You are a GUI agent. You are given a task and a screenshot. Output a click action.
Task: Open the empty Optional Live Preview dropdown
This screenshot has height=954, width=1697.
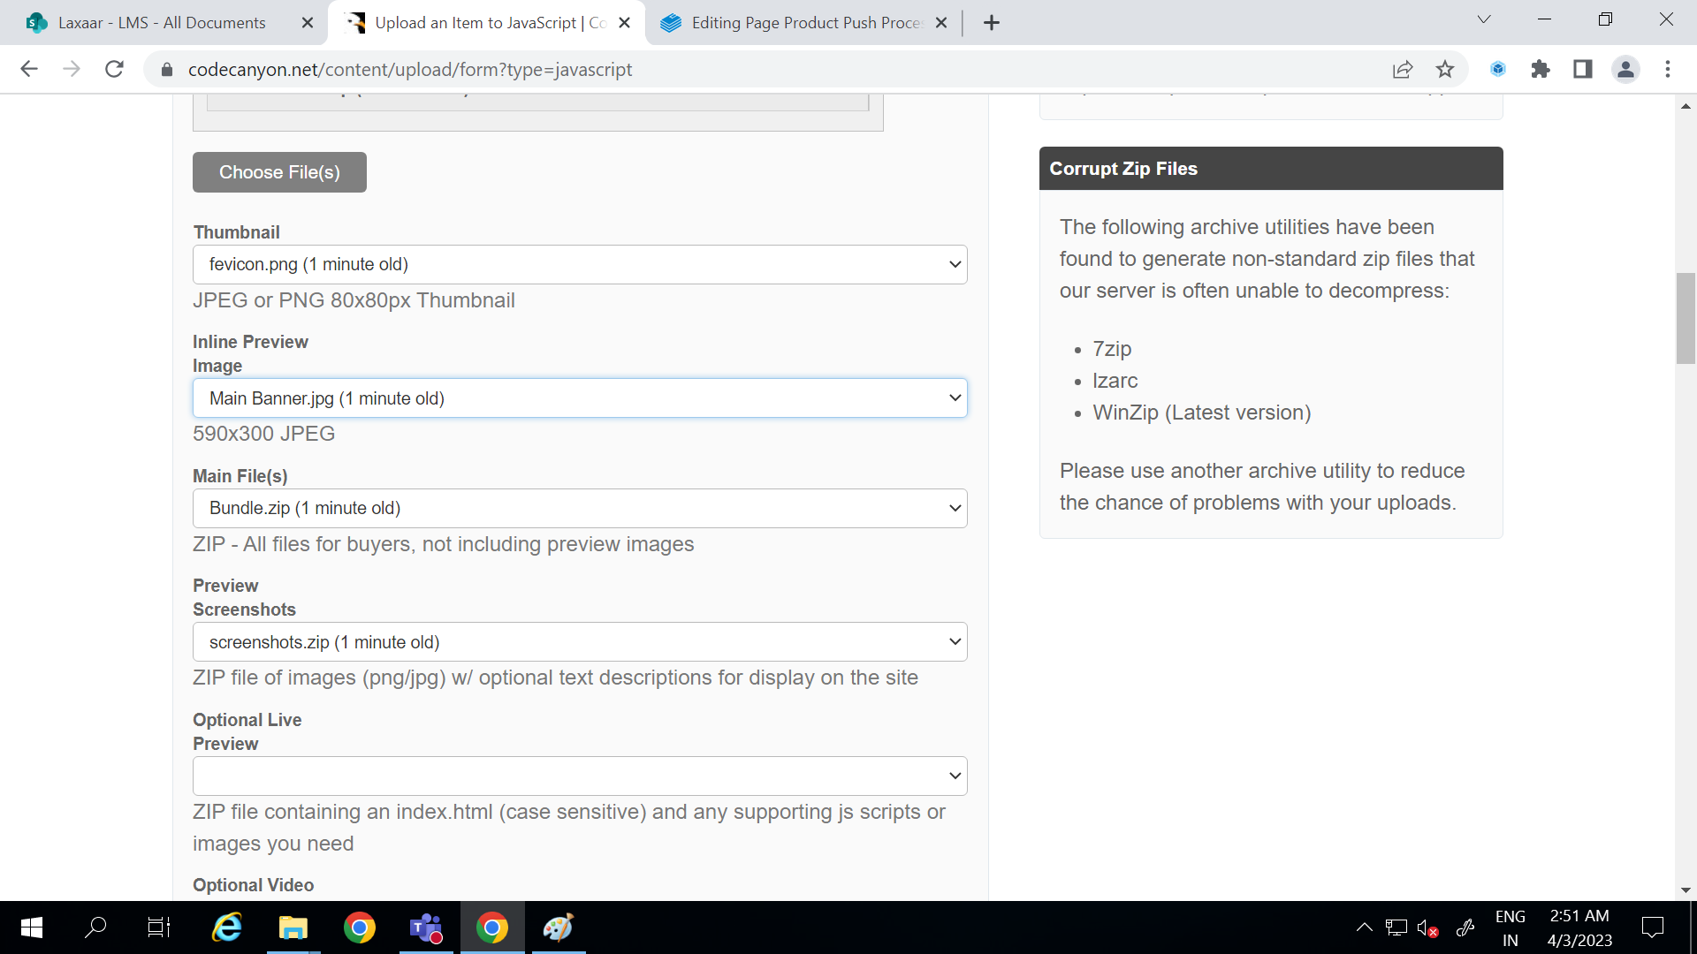[580, 776]
